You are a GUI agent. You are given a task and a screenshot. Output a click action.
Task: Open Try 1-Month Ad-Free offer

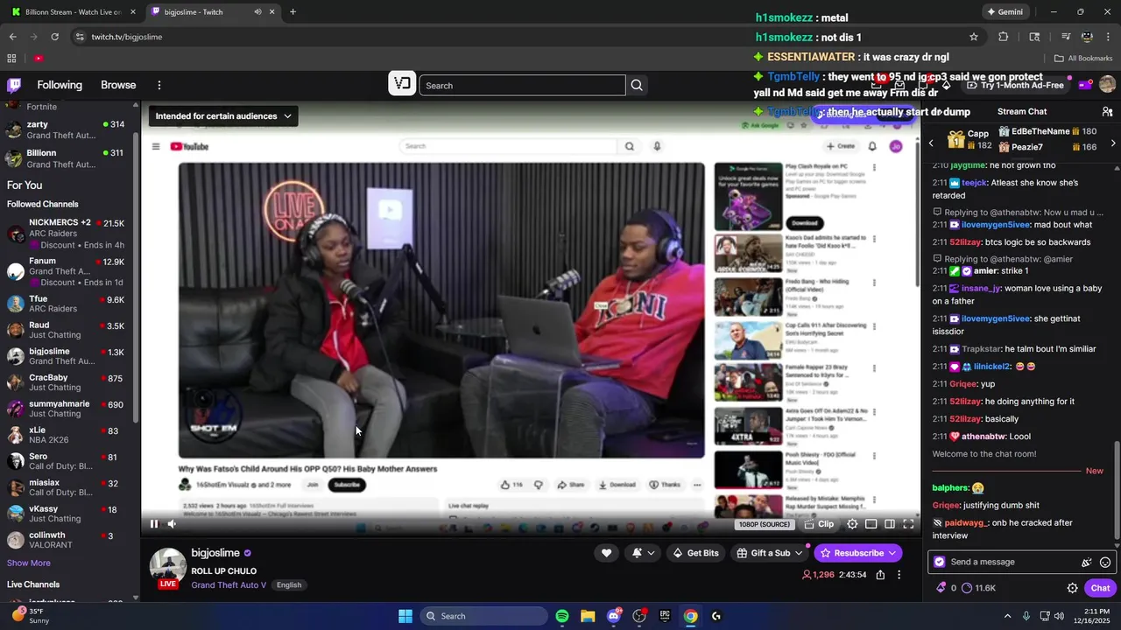coord(1016,85)
